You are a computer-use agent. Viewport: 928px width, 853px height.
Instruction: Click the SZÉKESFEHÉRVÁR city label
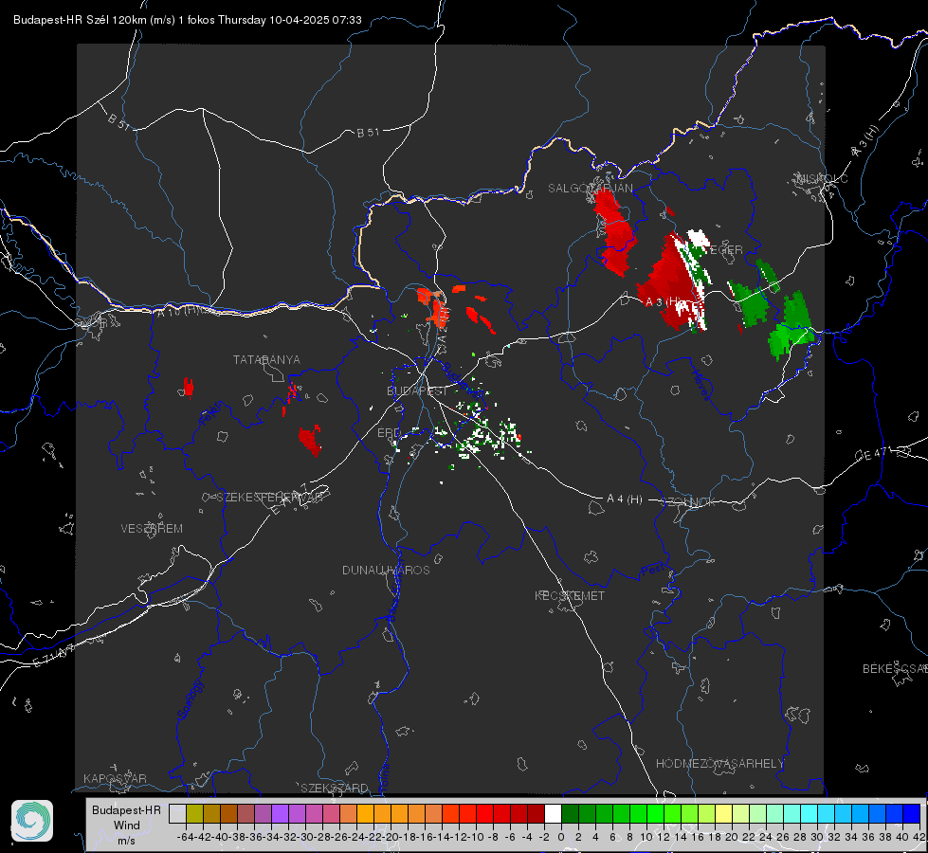tap(270, 498)
